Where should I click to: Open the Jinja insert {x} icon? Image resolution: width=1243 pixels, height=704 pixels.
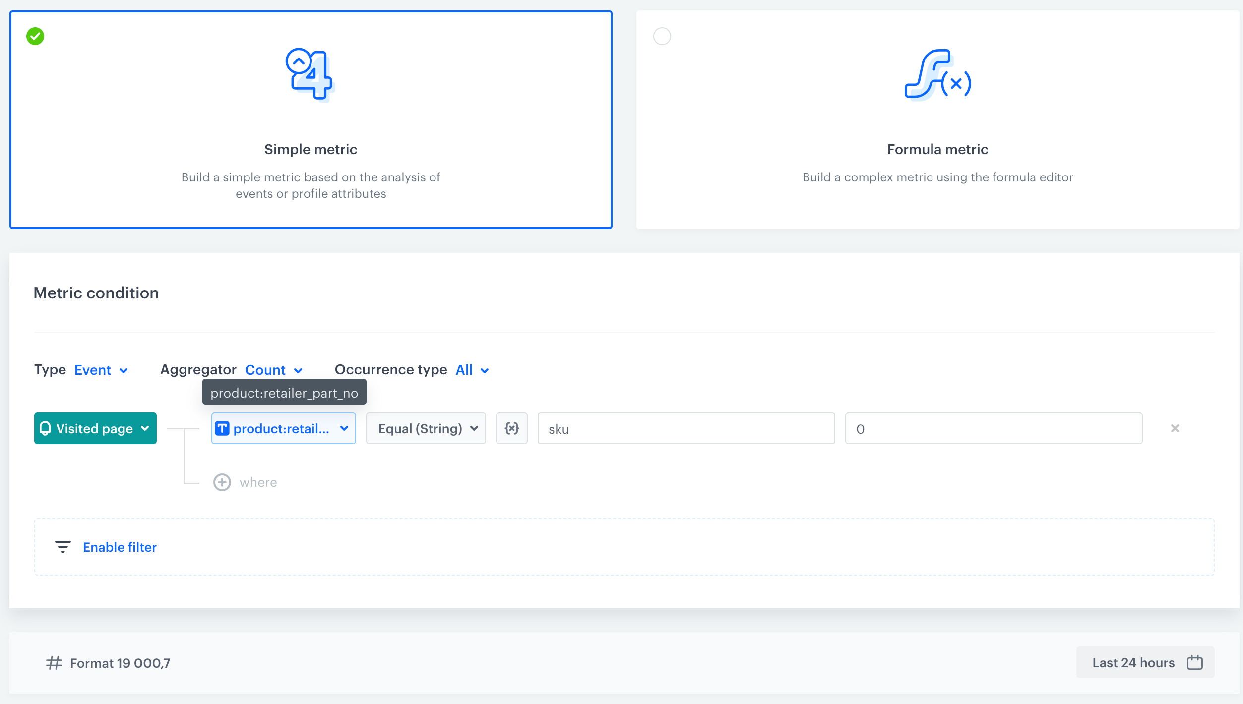[x=512, y=428]
